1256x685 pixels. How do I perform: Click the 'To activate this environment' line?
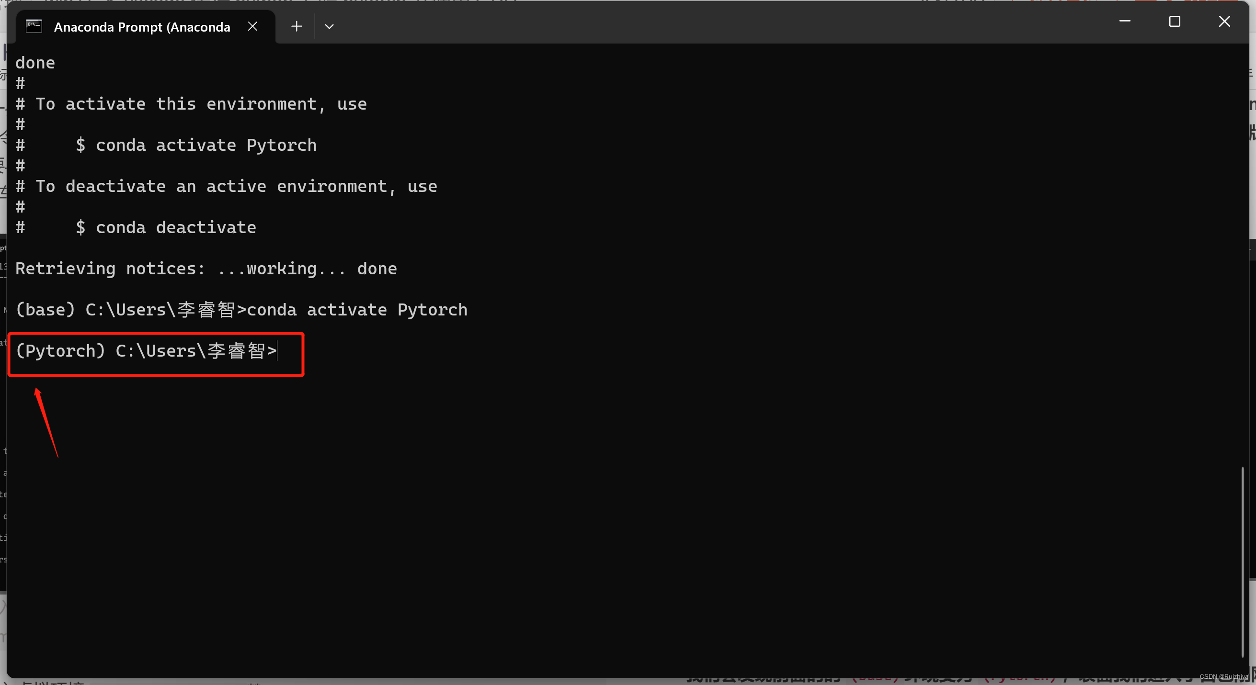pyautogui.click(x=191, y=104)
